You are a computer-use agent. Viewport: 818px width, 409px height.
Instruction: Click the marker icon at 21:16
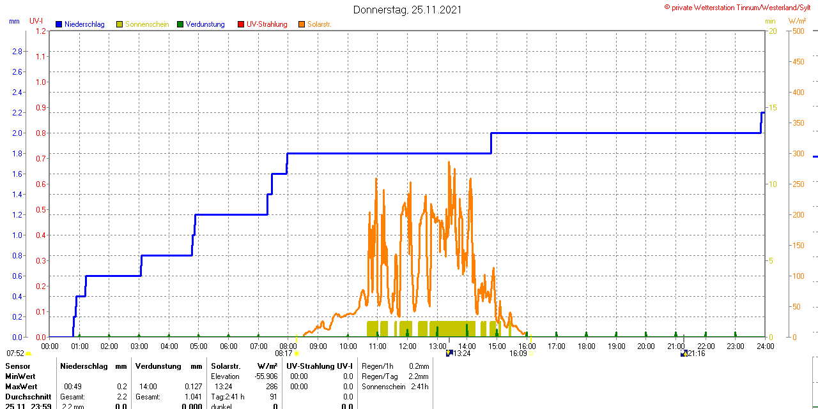coord(684,353)
